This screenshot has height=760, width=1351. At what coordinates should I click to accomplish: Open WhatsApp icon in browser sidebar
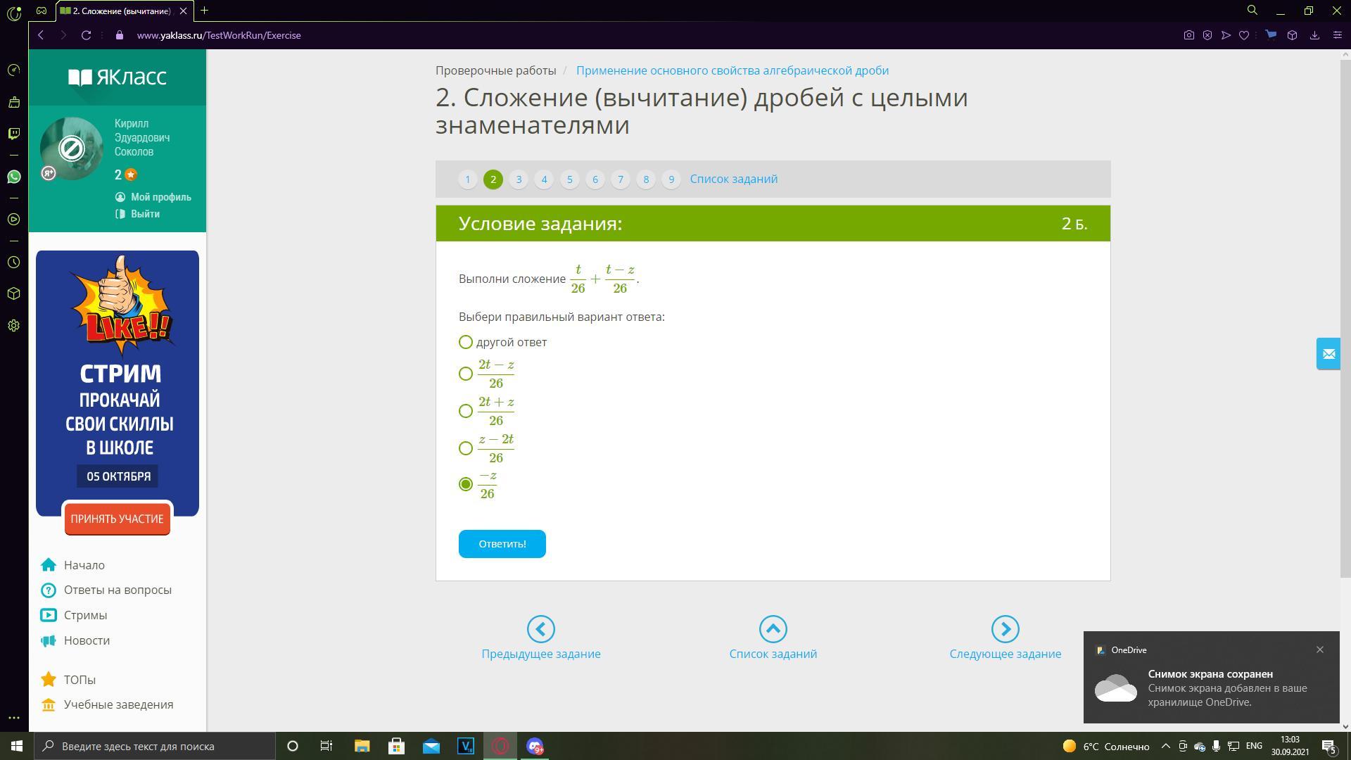click(14, 177)
